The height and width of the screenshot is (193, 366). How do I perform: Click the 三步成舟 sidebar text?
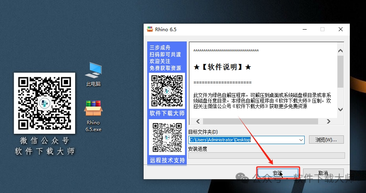160,48
